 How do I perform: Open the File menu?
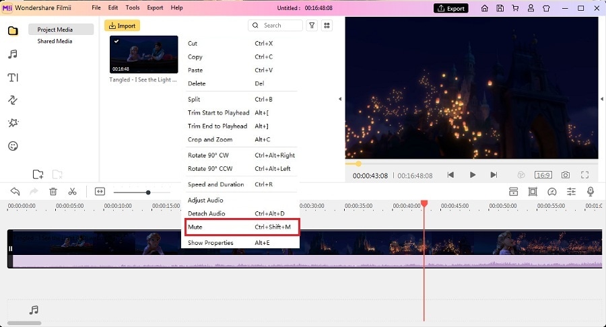(96, 7)
